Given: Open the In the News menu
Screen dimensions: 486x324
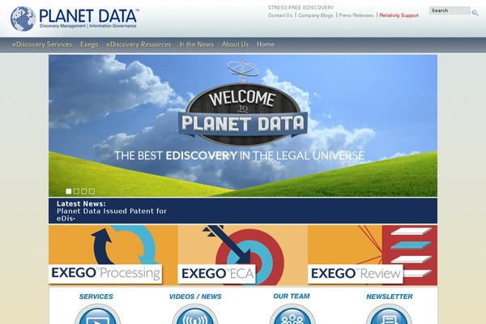Looking at the screenshot, I should tap(197, 45).
